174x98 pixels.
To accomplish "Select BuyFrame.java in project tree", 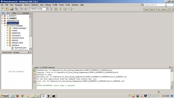I will [20, 48].
